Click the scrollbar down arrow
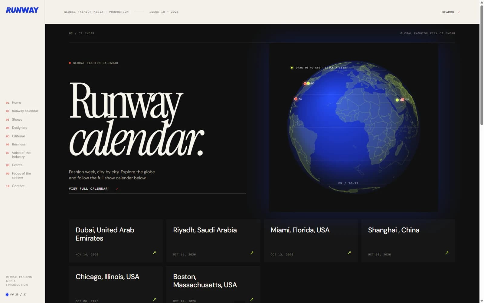 [x=482, y=301]
